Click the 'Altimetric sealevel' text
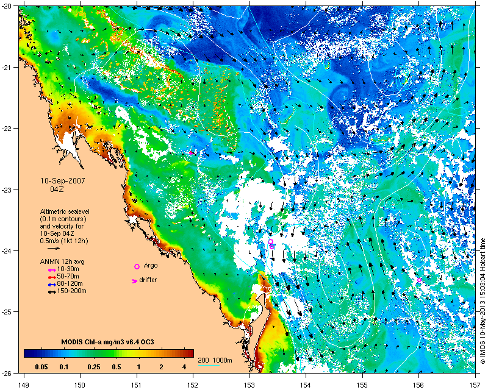Viewport: 488px width, 390px height. [65, 211]
